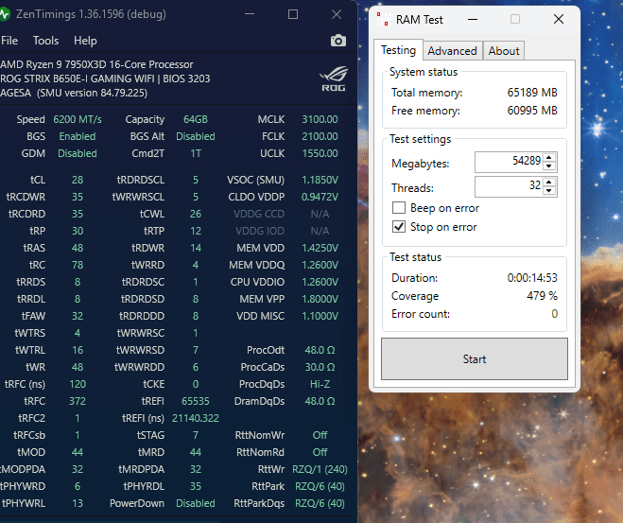Click the Total memory value 65189 MB
The width and height of the screenshot is (623, 523).
[x=532, y=92]
